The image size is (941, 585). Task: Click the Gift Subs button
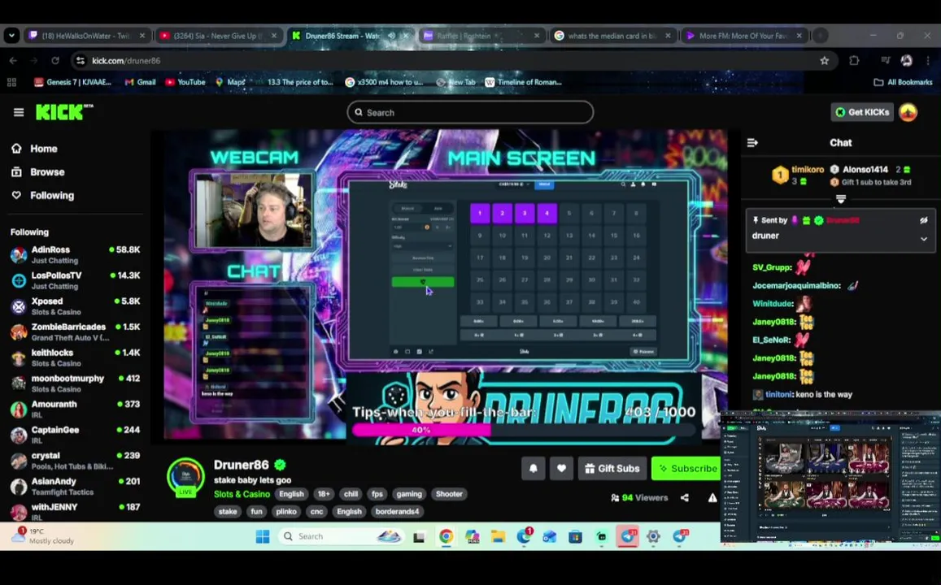tap(612, 468)
